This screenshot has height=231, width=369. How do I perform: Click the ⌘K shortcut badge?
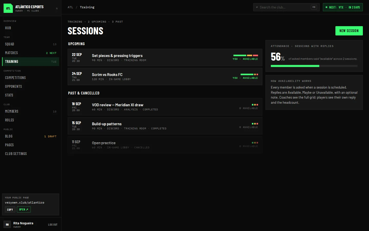click(x=314, y=7)
